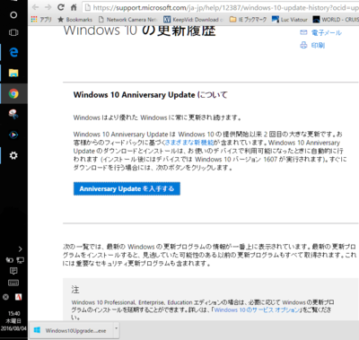
Task: Open Microsoft Edge from the taskbar
Action: pyautogui.click(x=13, y=52)
